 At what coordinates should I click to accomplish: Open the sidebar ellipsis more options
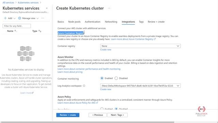[x=43, y=18]
